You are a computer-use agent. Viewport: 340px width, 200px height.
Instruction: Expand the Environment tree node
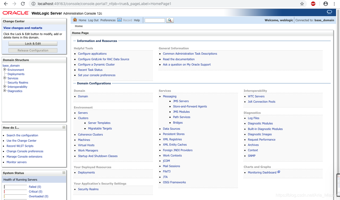pyautogui.click(x=5, y=69)
